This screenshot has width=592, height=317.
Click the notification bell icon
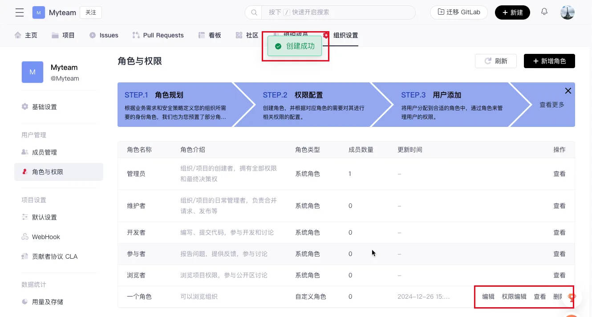click(x=544, y=12)
